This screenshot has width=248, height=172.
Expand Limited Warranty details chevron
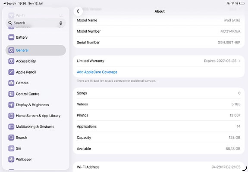point(239,61)
